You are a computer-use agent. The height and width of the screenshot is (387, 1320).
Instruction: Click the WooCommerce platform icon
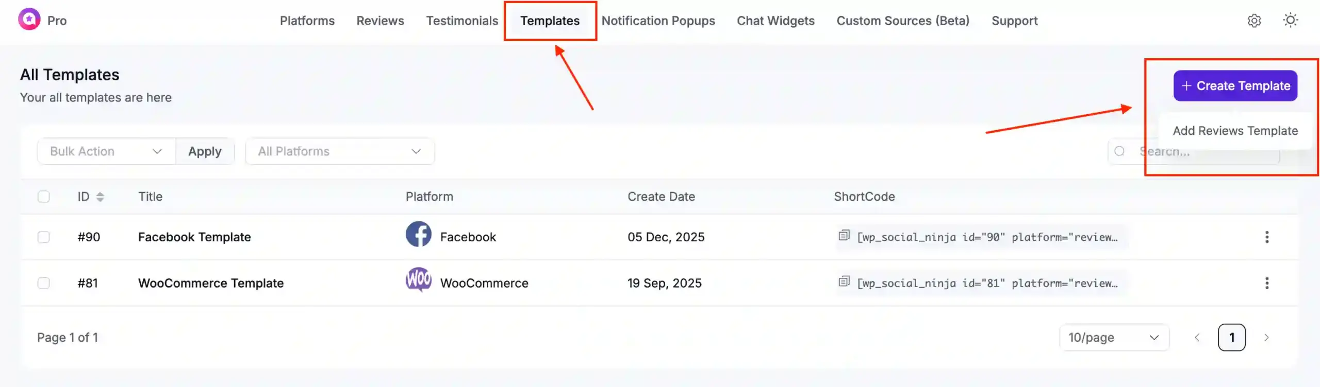[419, 280]
